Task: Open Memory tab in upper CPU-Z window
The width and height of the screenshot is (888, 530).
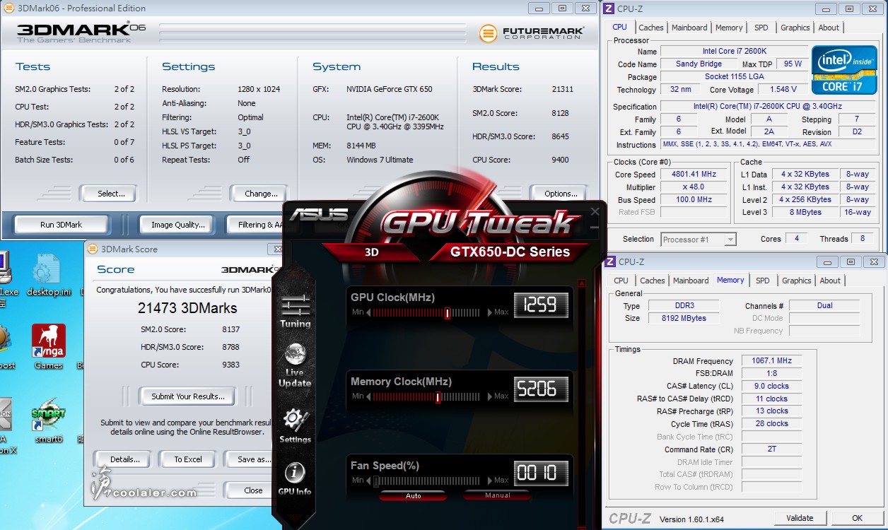Action: (729, 28)
